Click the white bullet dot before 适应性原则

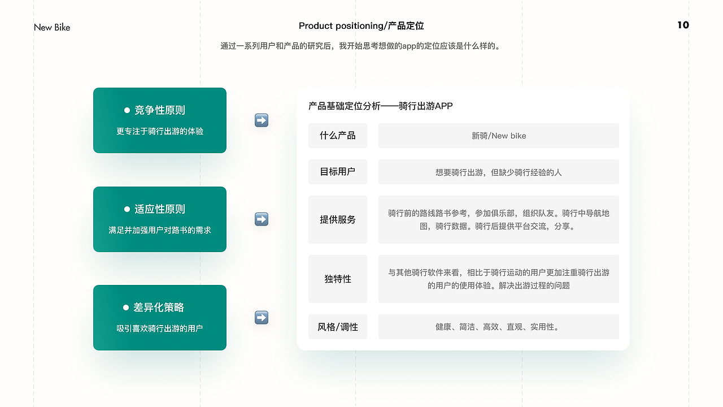pyautogui.click(x=127, y=209)
